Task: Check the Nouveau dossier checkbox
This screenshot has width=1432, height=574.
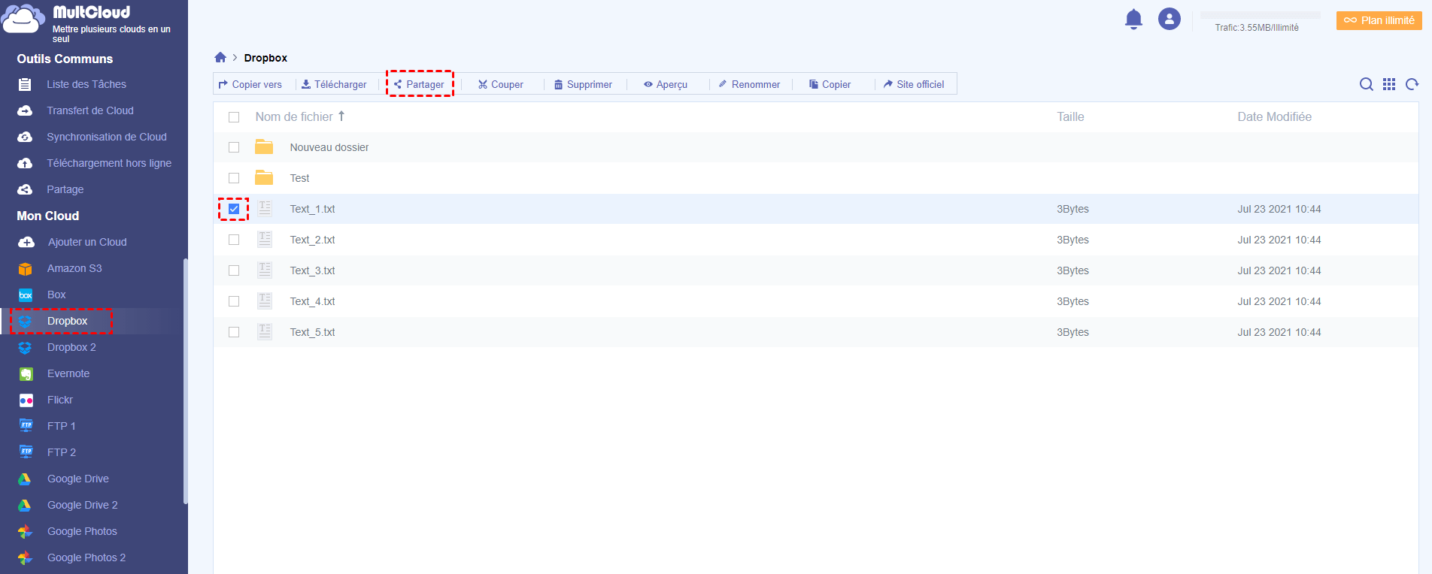Action: click(234, 147)
